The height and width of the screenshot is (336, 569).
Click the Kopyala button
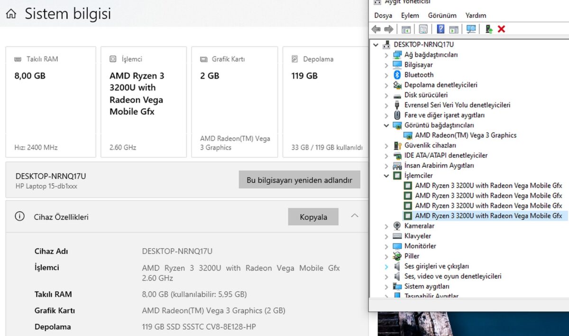pyautogui.click(x=313, y=217)
